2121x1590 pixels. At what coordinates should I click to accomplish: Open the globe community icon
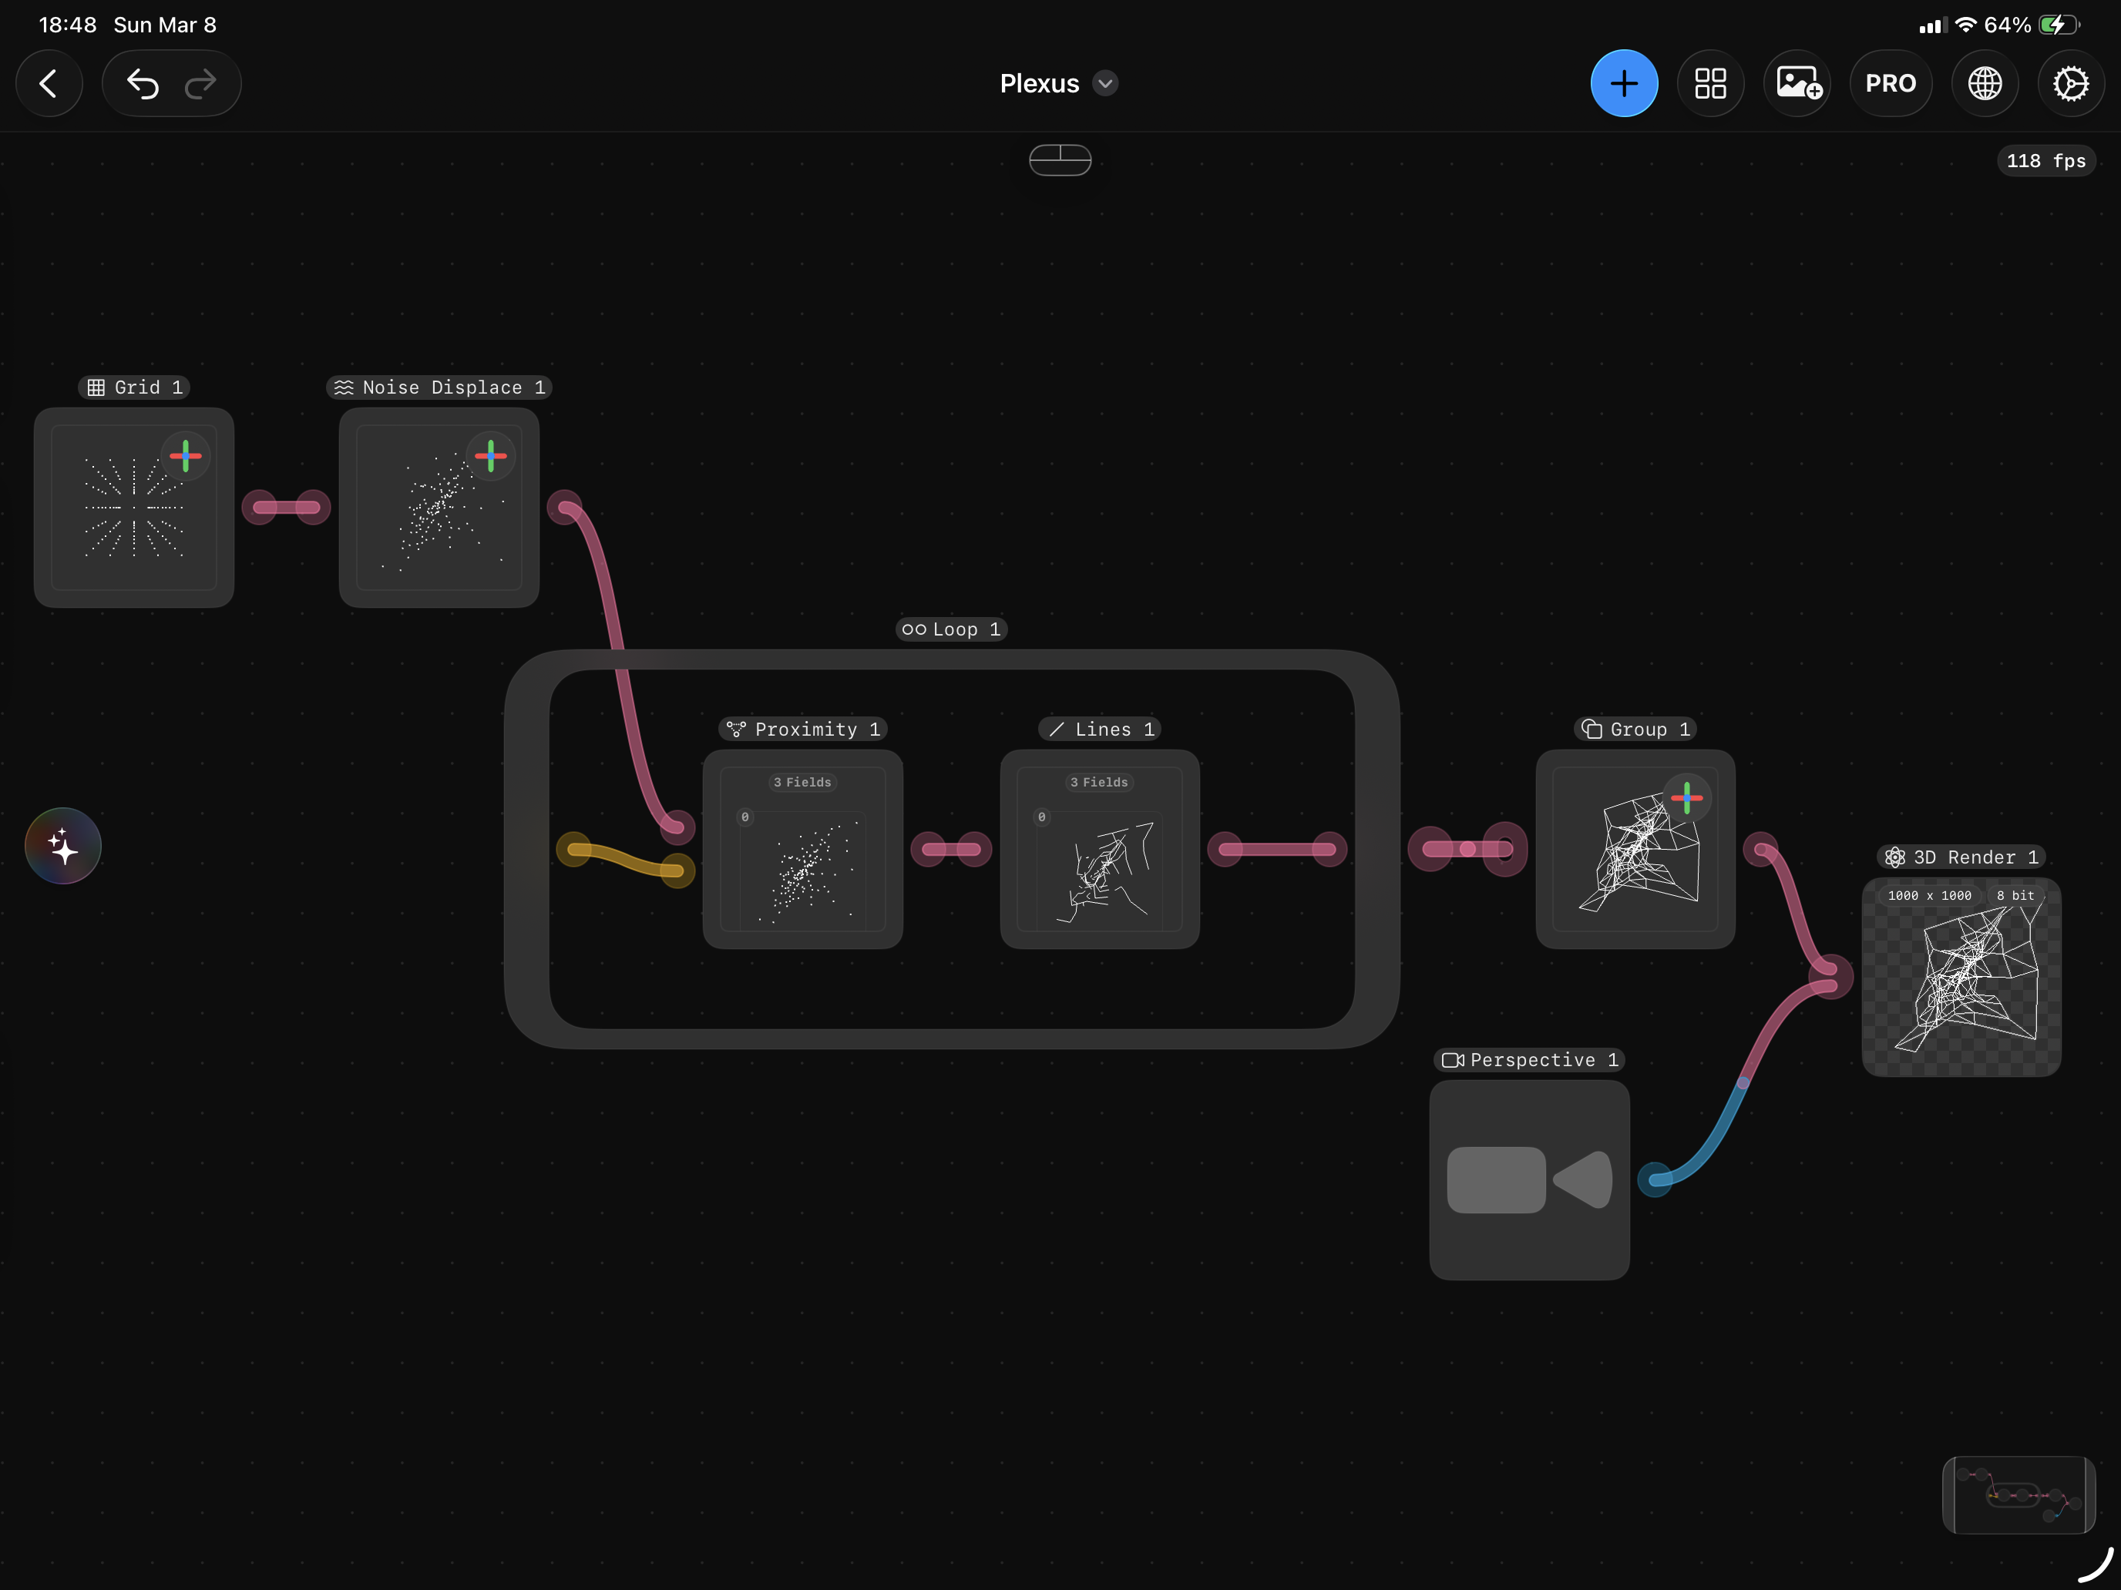point(1984,83)
